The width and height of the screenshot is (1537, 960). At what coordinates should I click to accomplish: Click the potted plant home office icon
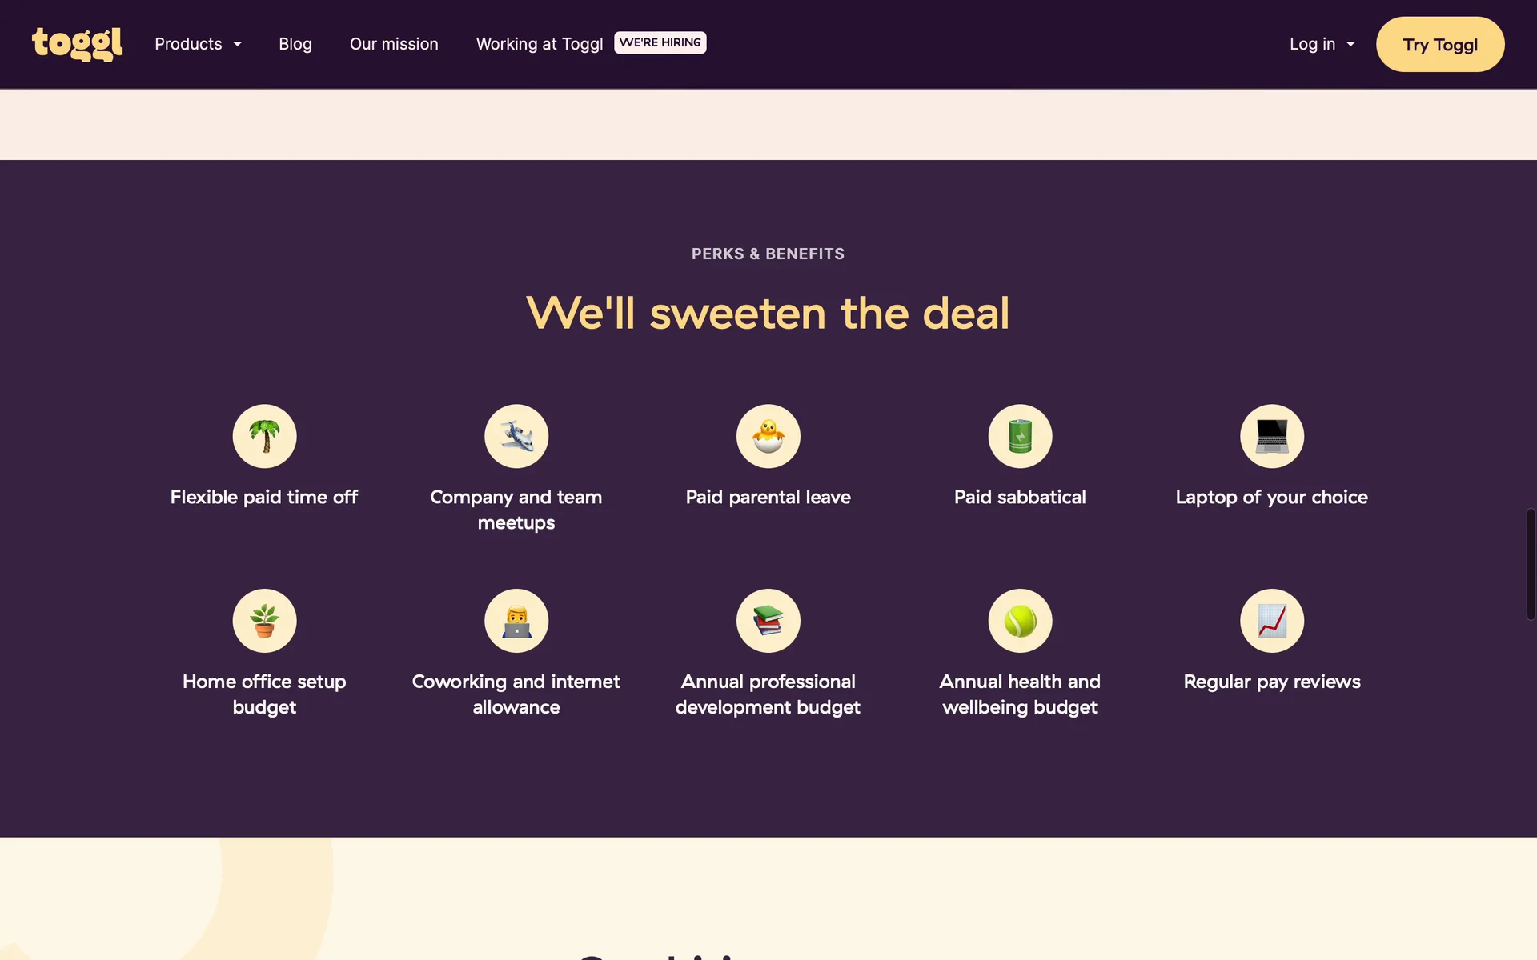[264, 621]
